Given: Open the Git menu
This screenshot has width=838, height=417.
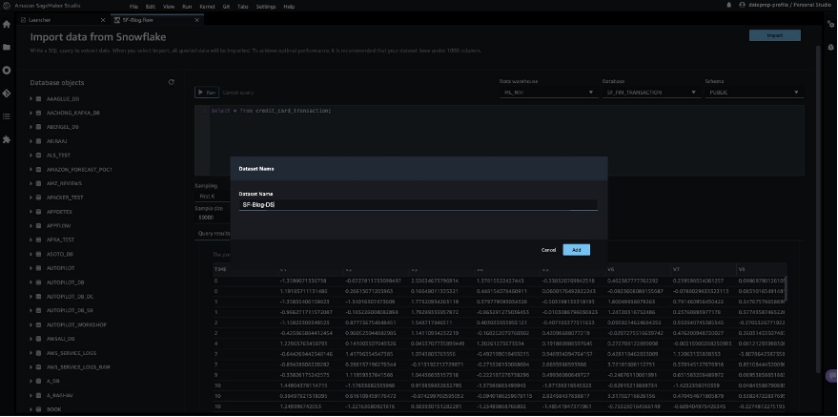Looking at the screenshot, I should tap(226, 7).
